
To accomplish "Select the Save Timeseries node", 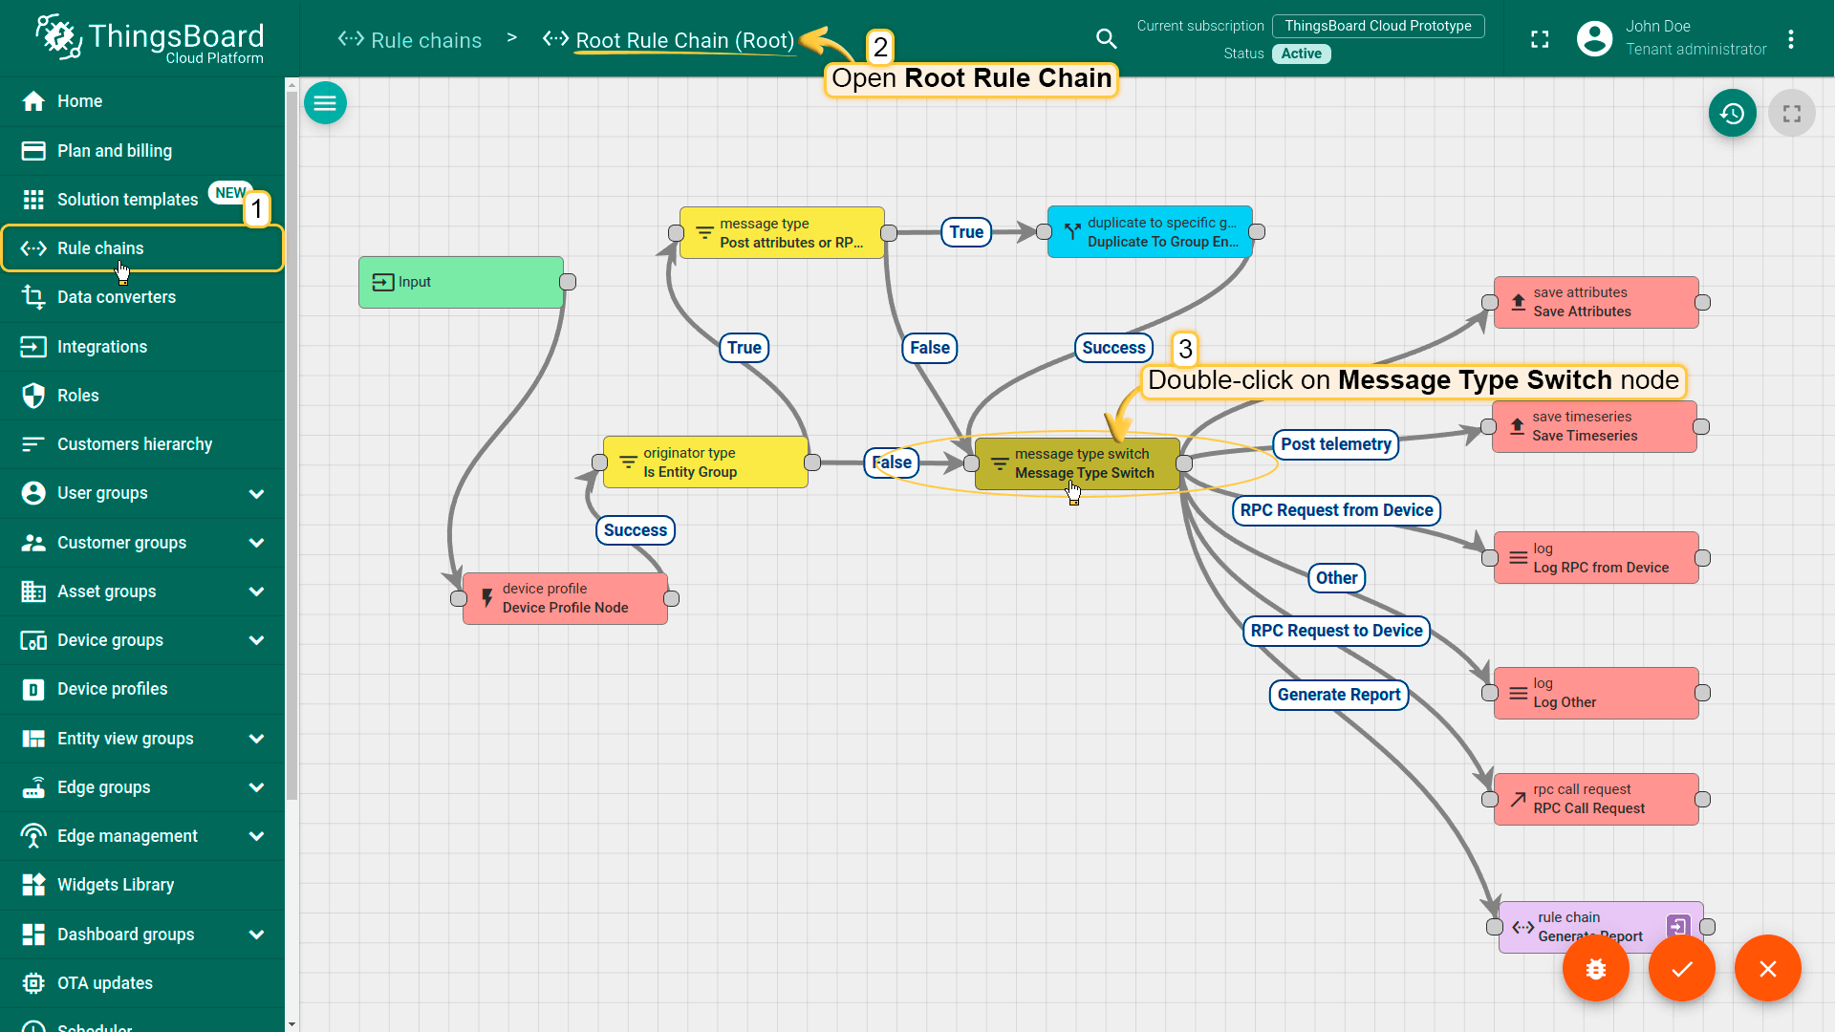I will pyautogui.click(x=1594, y=426).
